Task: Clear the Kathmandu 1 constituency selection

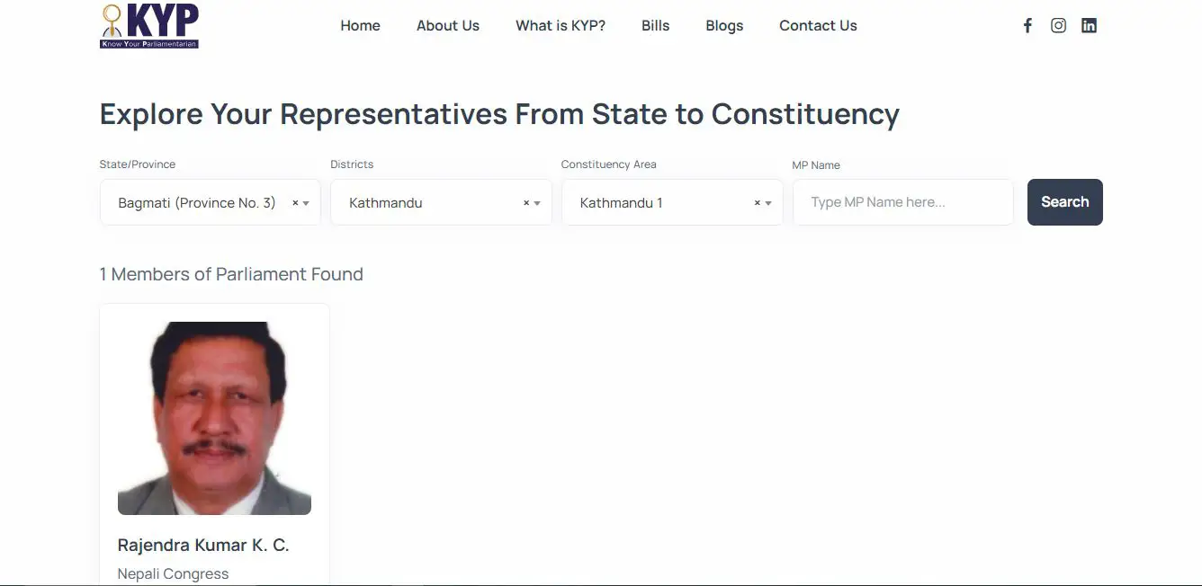Action: click(x=757, y=202)
